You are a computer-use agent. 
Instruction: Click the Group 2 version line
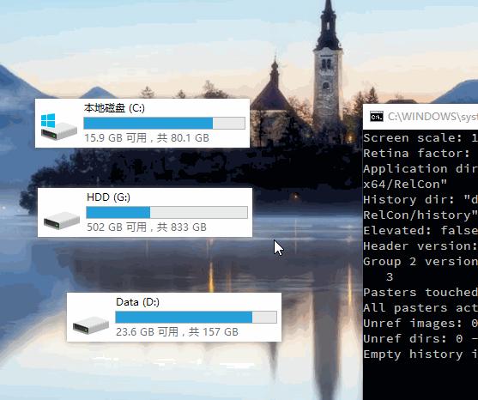[421, 262]
